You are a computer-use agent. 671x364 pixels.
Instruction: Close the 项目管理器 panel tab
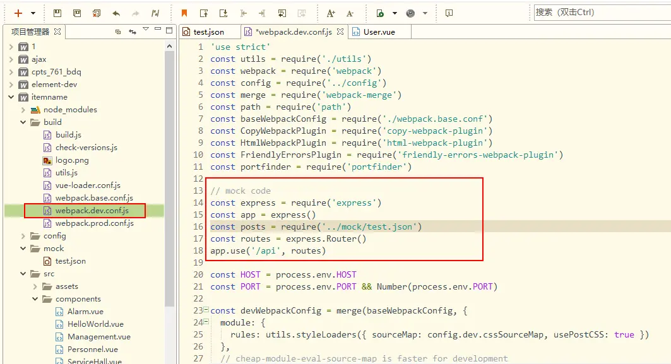pos(57,32)
